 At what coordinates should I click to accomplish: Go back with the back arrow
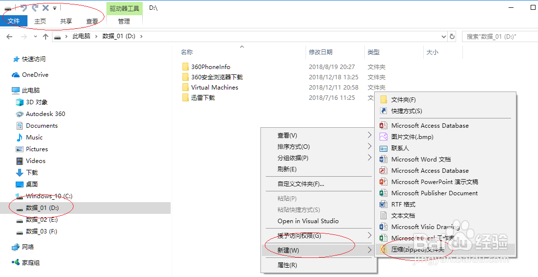(x=9, y=37)
